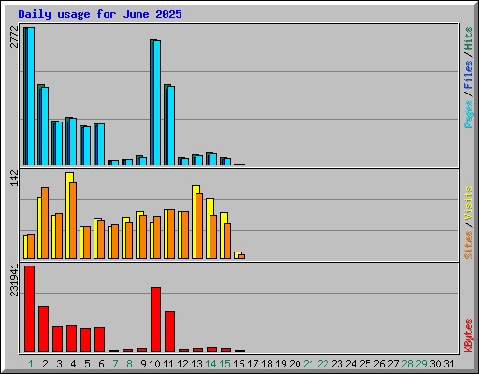Click day 16 on the x-axis

point(239,364)
